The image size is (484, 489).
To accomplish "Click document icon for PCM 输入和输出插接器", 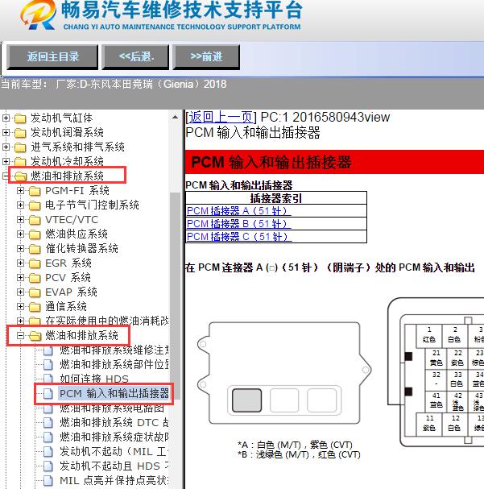I will (48, 394).
